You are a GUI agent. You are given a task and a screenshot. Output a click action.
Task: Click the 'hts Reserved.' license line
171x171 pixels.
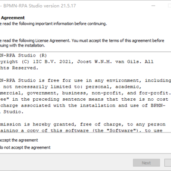tap(19, 68)
